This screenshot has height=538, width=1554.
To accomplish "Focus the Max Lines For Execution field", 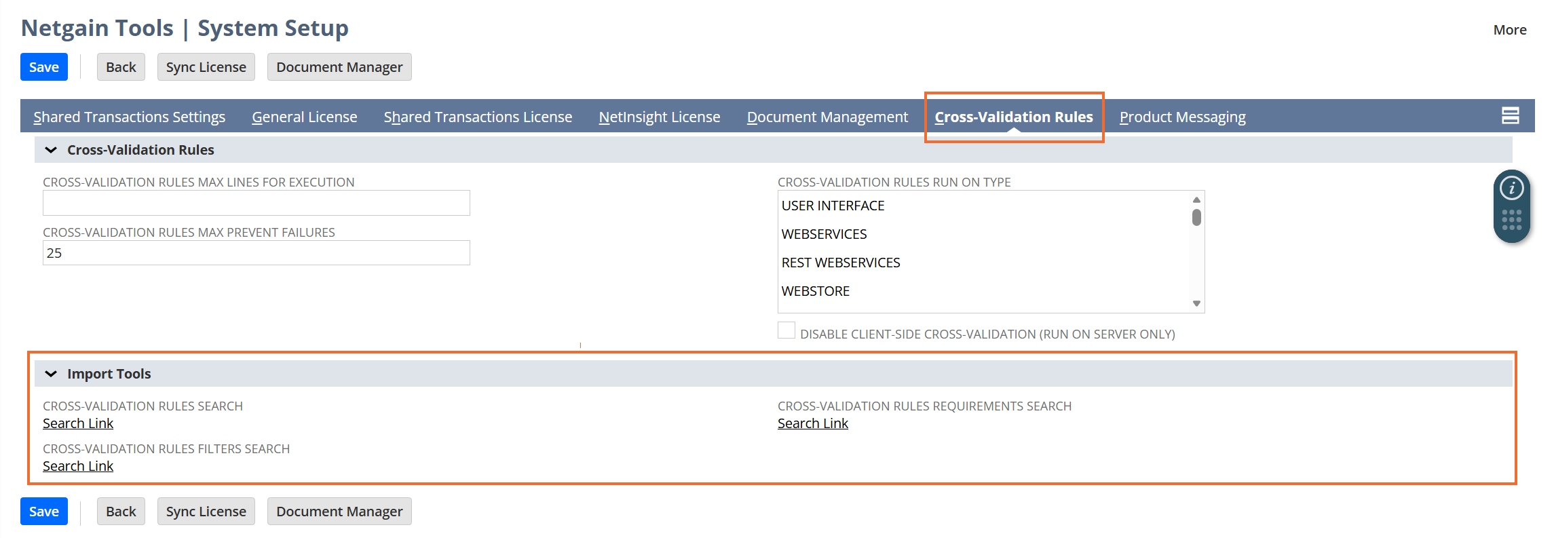I will (257, 203).
